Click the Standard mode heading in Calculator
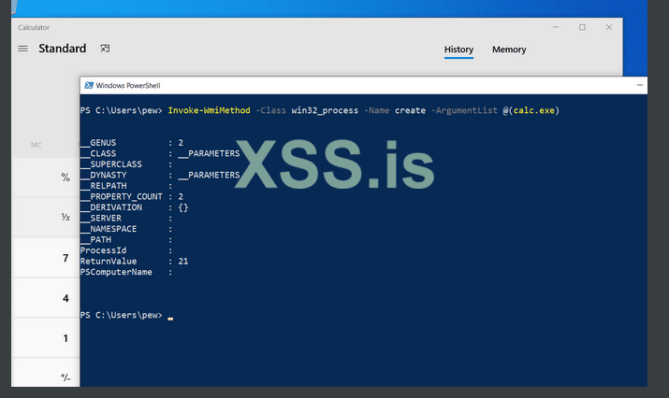669x398 pixels. (x=63, y=49)
